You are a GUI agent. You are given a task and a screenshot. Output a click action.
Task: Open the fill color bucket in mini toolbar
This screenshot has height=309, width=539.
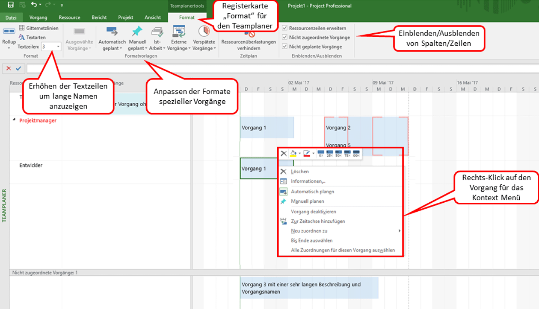pyautogui.click(x=293, y=154)
